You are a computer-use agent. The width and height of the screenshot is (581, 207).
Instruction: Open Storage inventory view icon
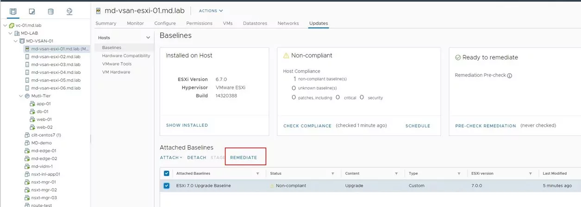tap(50, 12)
